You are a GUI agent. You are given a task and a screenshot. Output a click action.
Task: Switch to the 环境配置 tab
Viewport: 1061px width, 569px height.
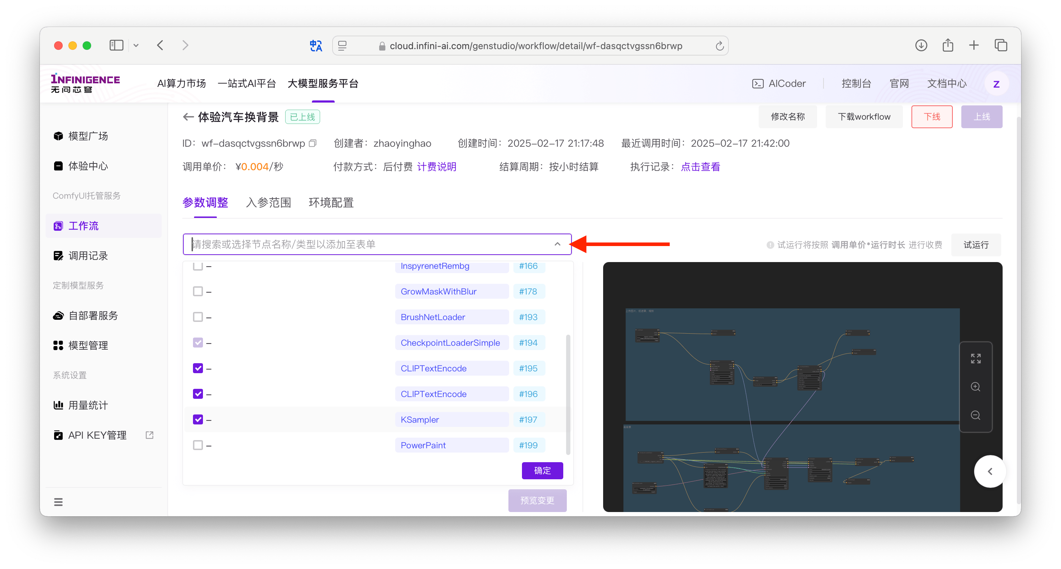click(331, 203)
